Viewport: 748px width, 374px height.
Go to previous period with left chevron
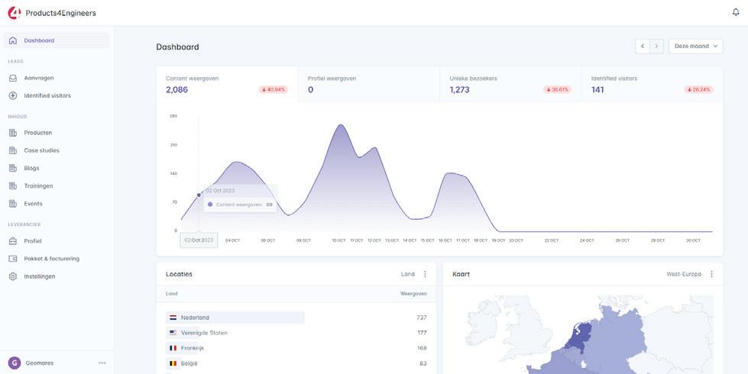[x=643, y=47]
